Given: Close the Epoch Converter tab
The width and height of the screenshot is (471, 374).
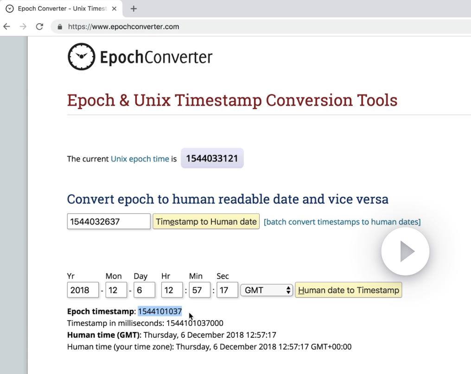Looking at the screenshot, I should (114, 8).
